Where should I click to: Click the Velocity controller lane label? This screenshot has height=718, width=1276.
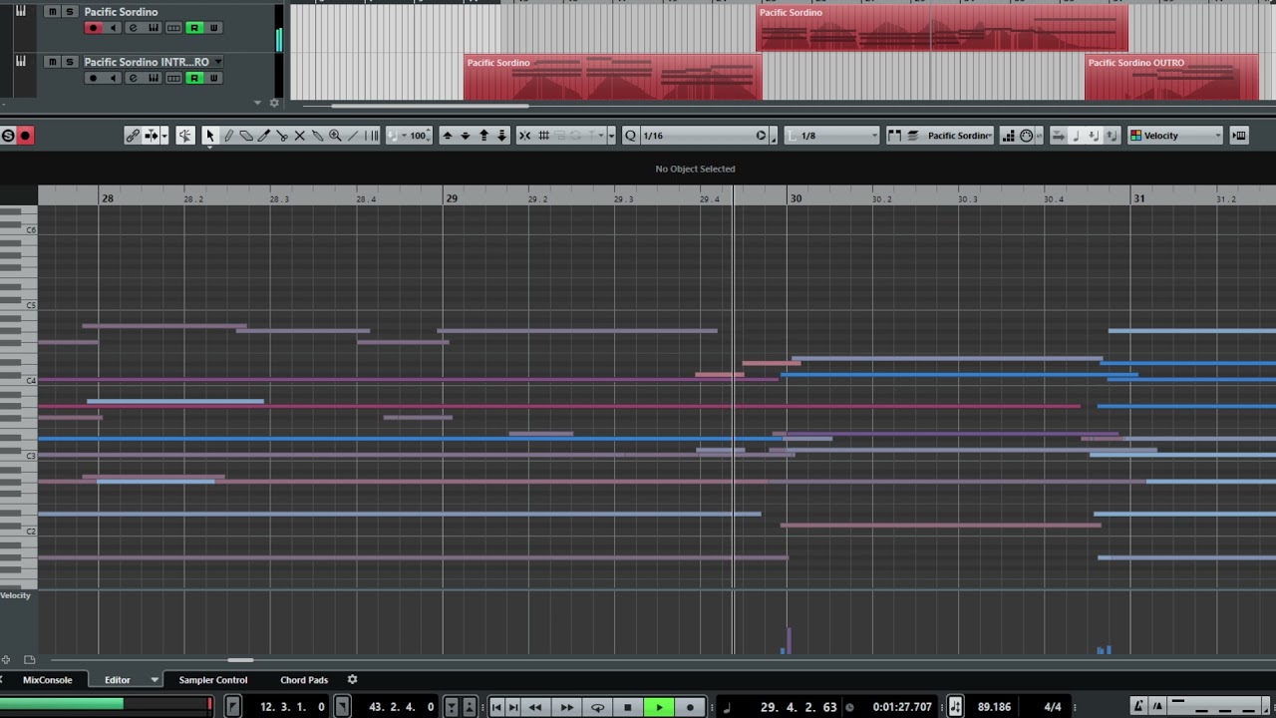click(16, 595)
